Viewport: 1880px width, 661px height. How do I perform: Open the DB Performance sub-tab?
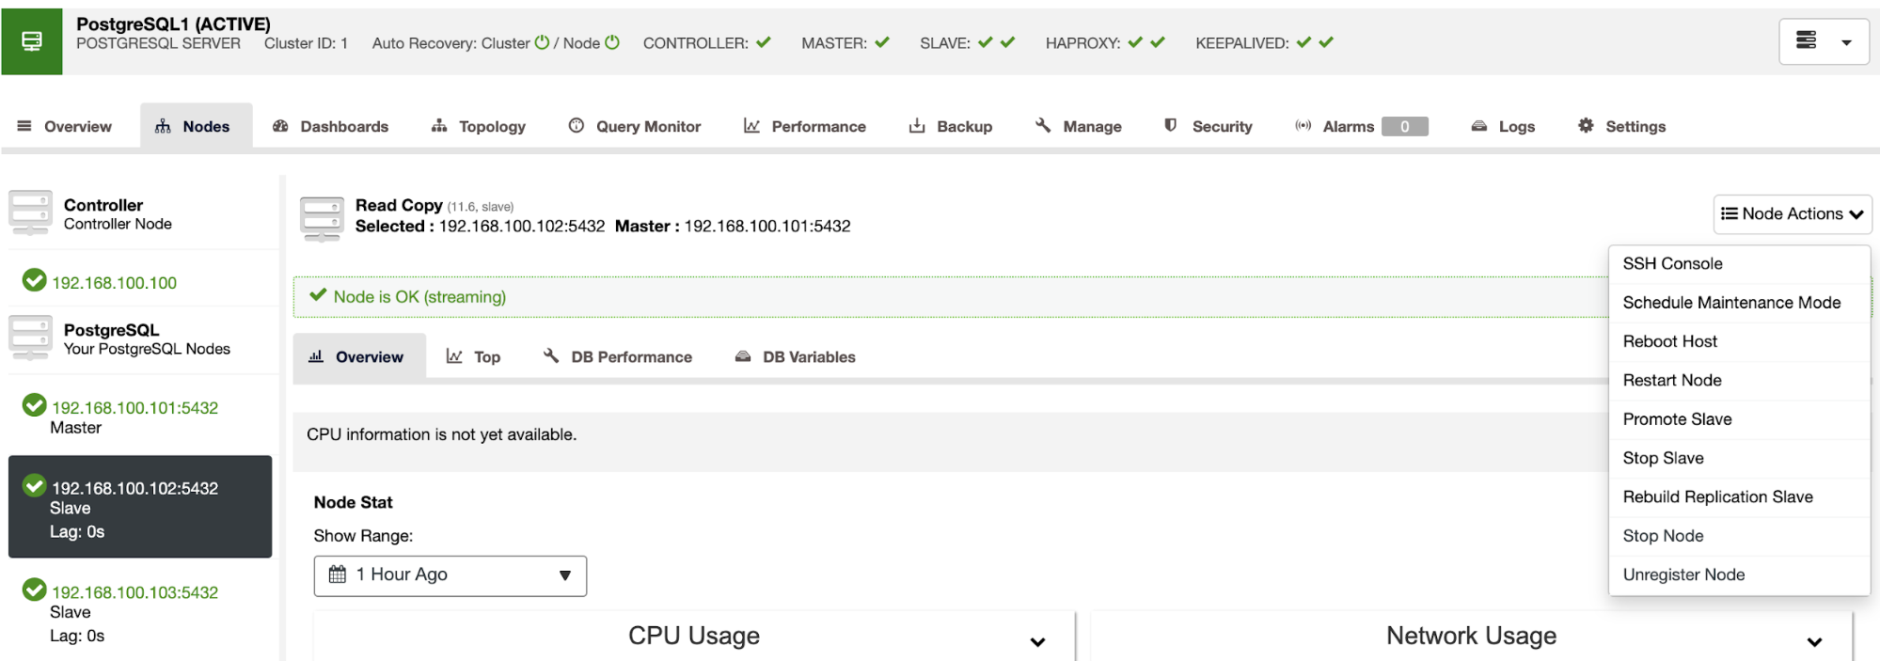click(x=618, y=356)
